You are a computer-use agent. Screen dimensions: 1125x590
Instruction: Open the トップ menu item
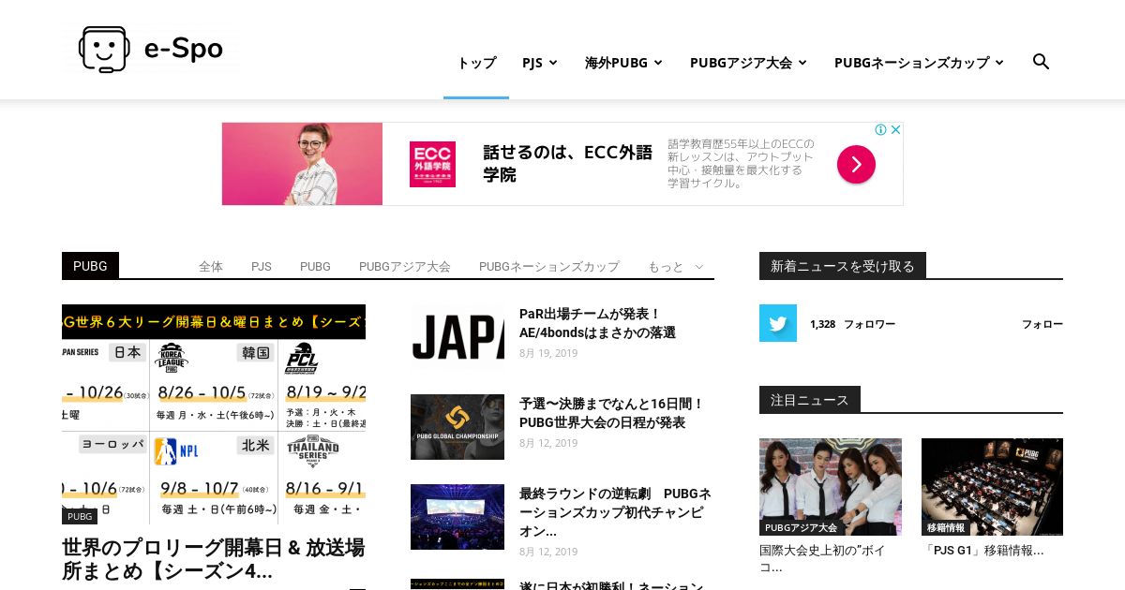476,63
